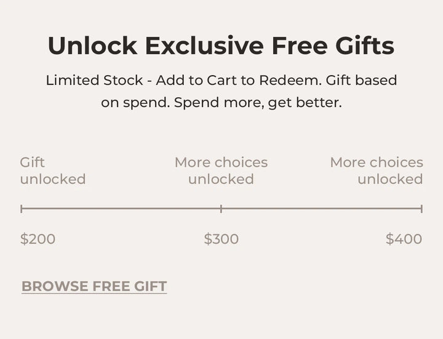
Task: Click the $200 milestone amount
Action: 38,239
